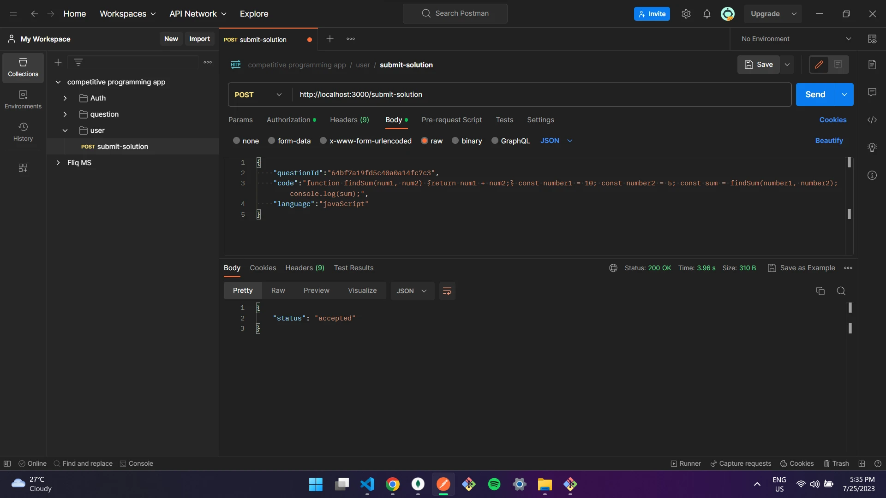Select the GraphQL body type

495,141
